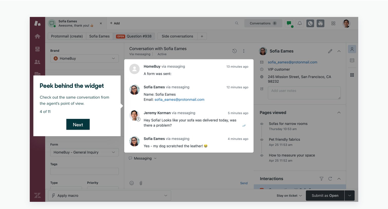Collapse the Pages viewed section

point(339,112)
